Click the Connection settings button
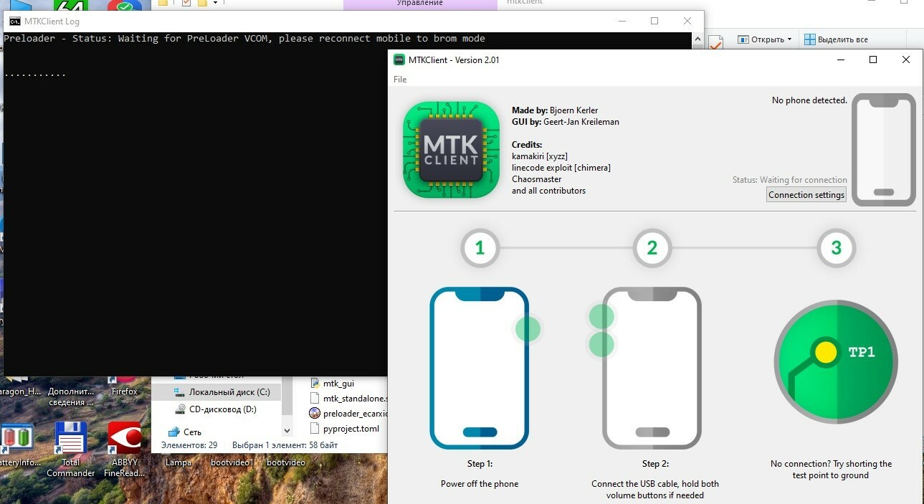This screenshot has height=504, width=924. pyautogui.click(x=806, y=195)
